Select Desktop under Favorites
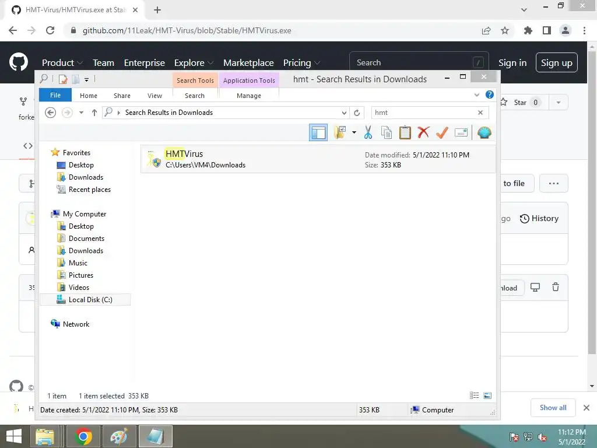This screenshot has height=448, width=597. click(x=80, y=165)
